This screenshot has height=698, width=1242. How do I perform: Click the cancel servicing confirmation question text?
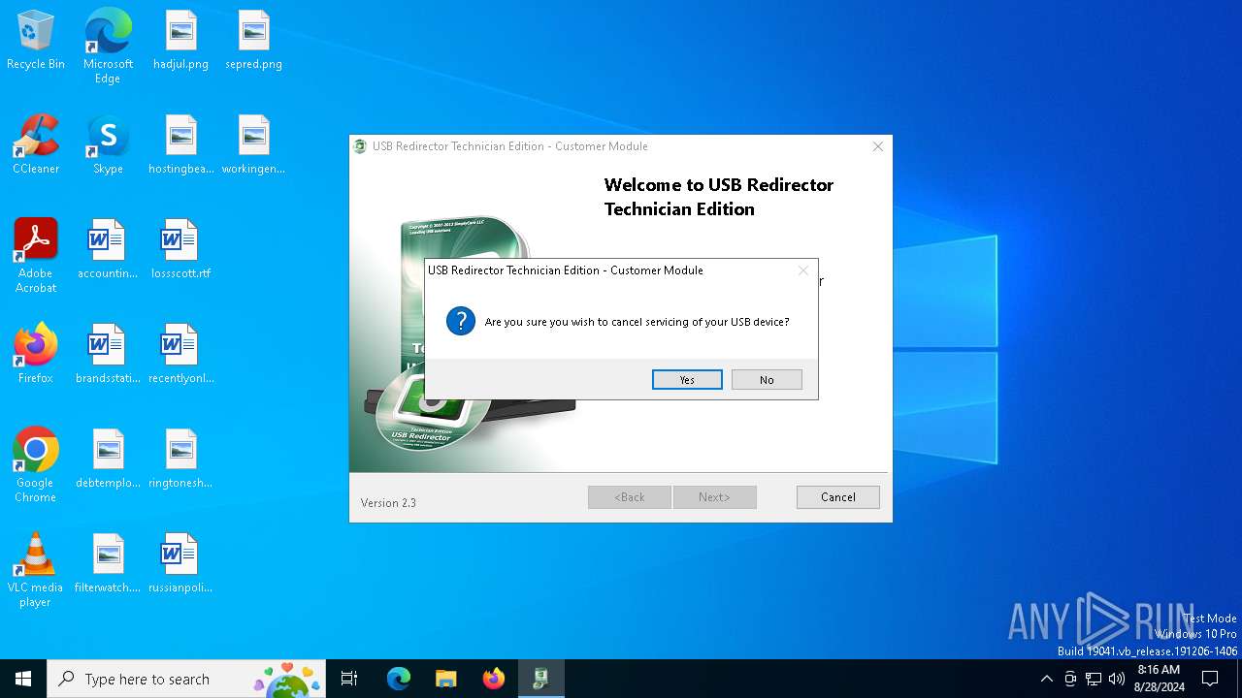click(x=637, y=322)
